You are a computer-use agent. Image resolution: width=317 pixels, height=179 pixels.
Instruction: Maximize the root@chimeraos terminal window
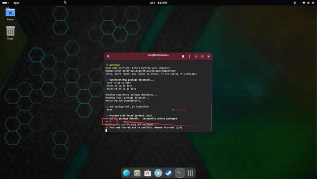point(203,57)
